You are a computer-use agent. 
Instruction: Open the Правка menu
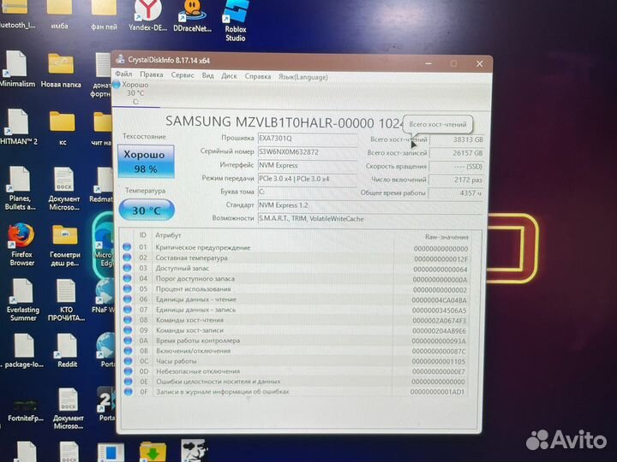pos(151,74)
